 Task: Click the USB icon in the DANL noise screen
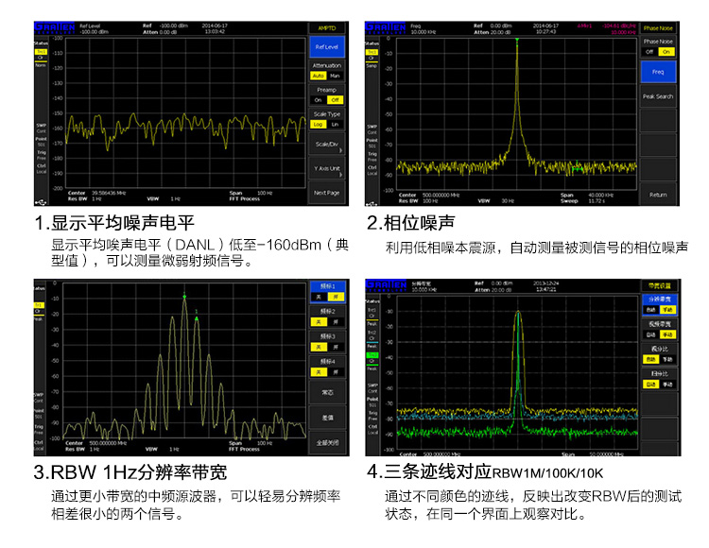click(x=40, y=201)
